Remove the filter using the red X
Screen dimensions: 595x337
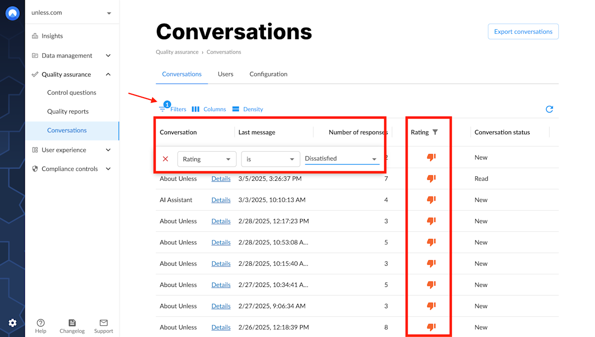click(165, 159)
